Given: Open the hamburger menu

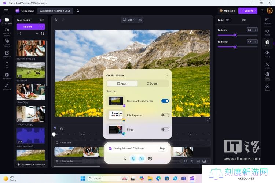Looking at the screenshot, I should (6, 11).
